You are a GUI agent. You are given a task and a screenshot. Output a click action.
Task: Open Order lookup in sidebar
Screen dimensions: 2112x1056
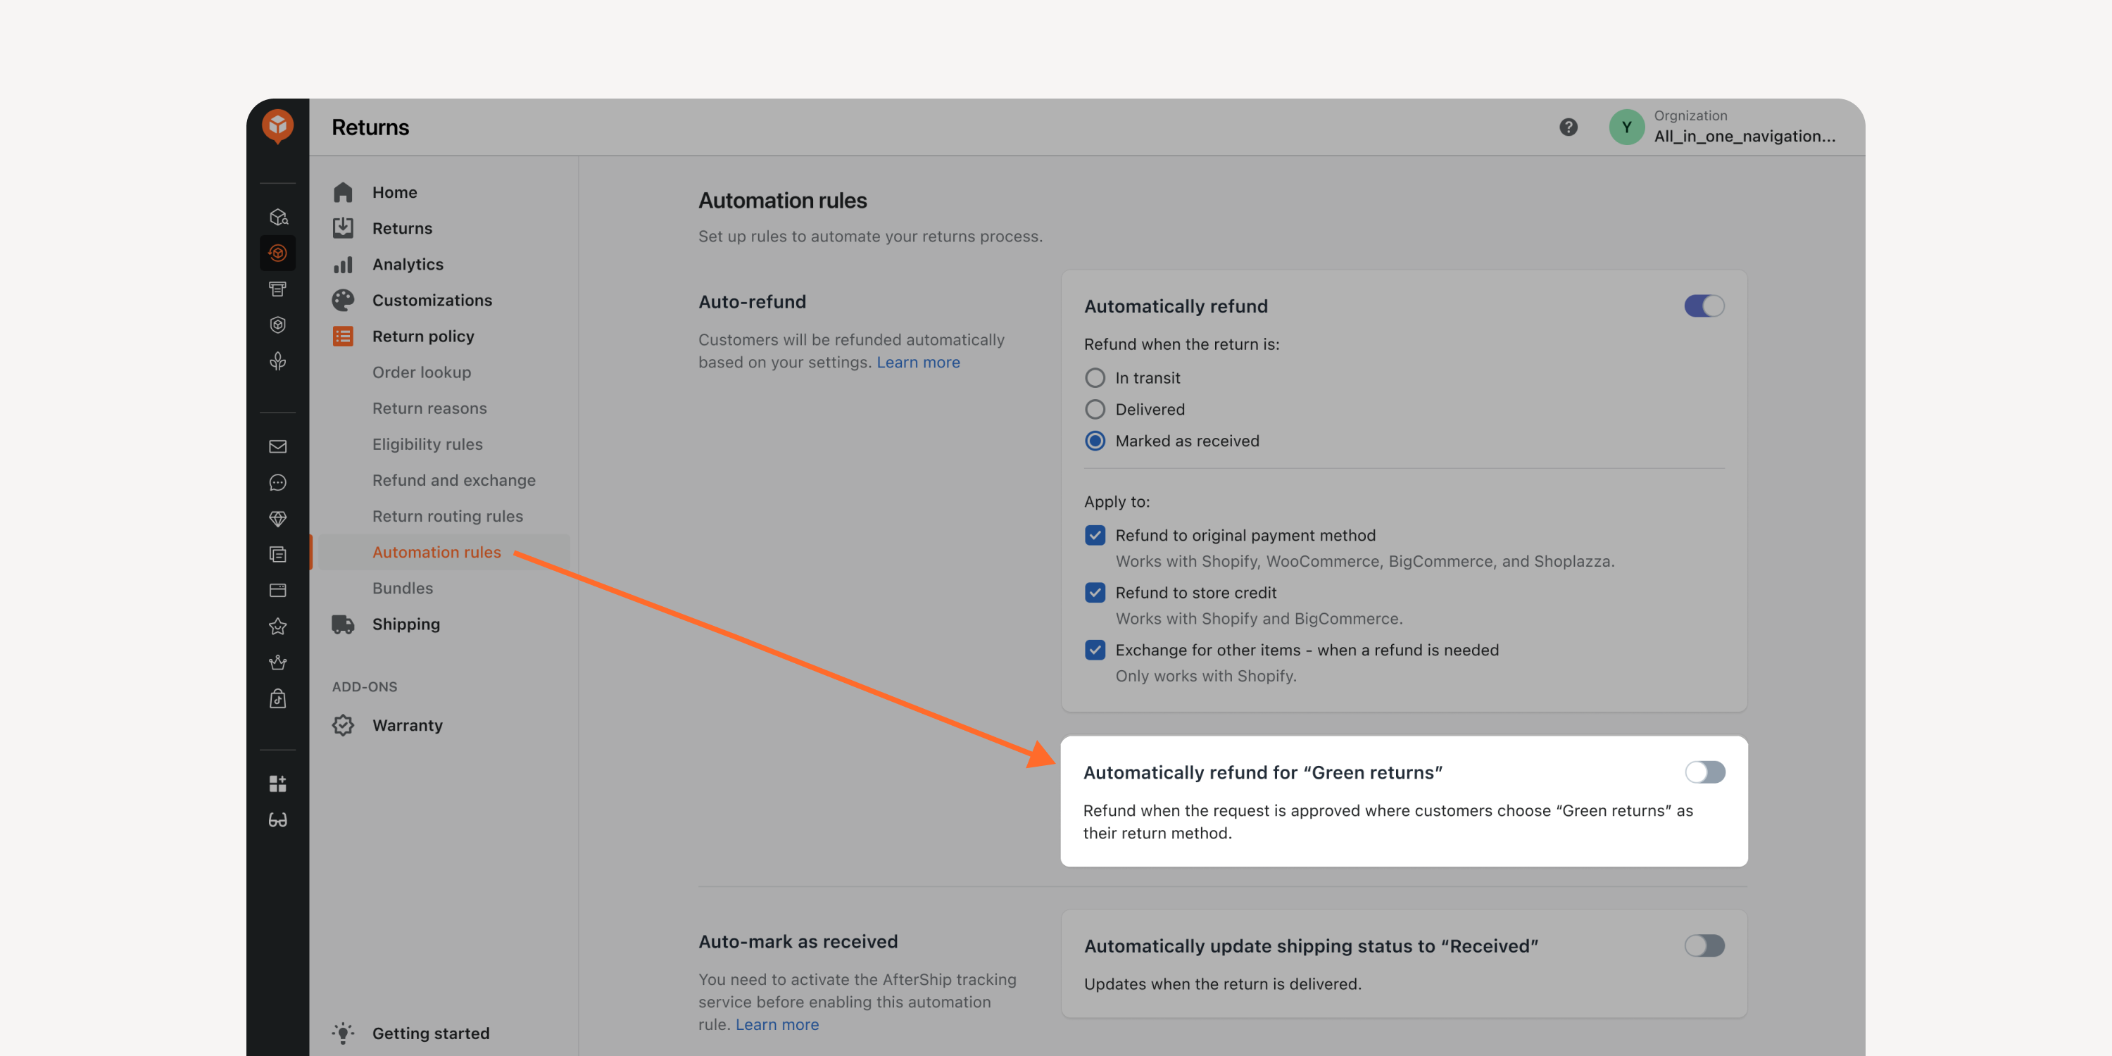point(422,372)
